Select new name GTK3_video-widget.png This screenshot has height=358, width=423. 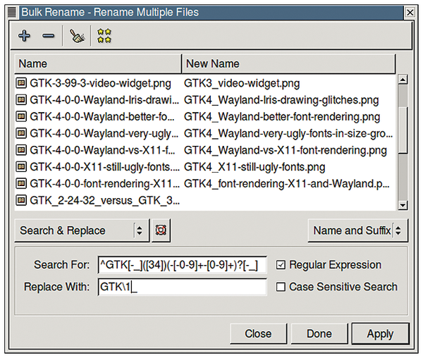pos(242,83)
